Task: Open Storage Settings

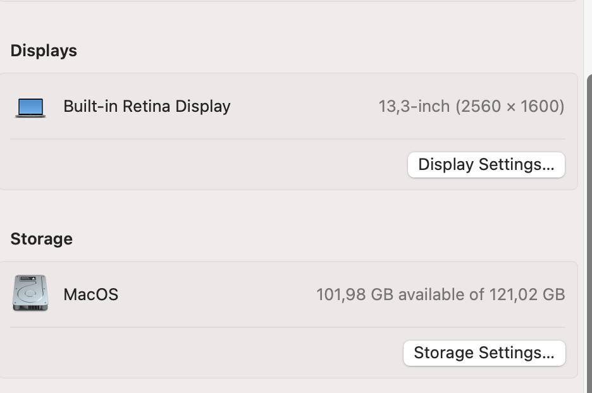Action: 484,353
